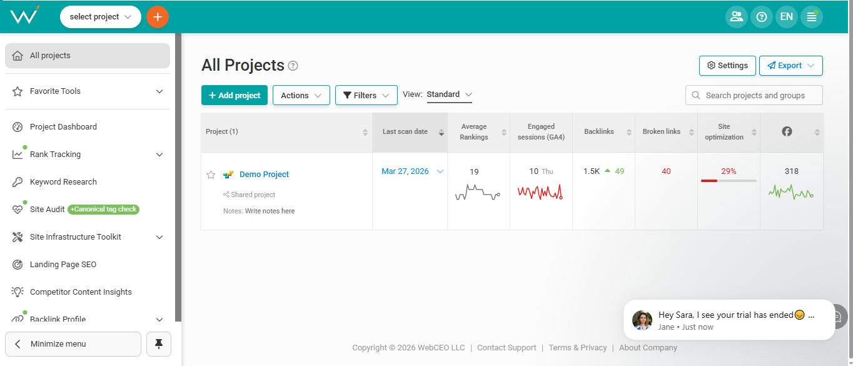The width and height of the screenshot is (853, 366).
Task: Click the site optimization progress bar
Action: coord(729,181)
